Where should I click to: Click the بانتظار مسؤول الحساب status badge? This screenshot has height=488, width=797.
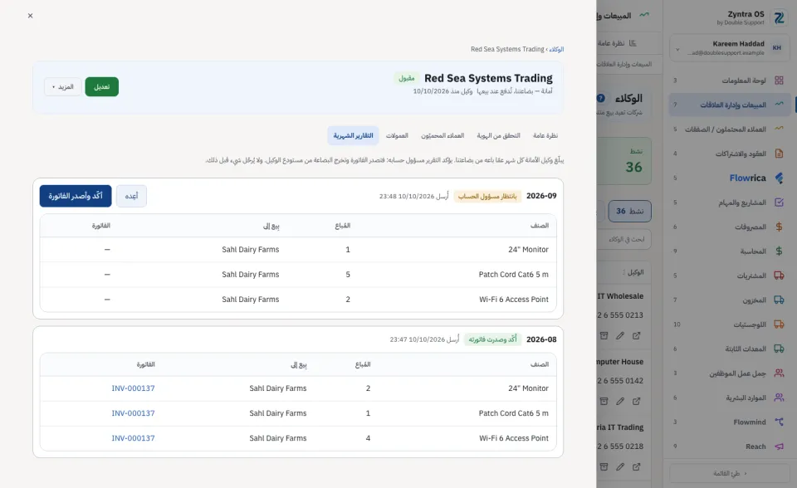point(487,196)
